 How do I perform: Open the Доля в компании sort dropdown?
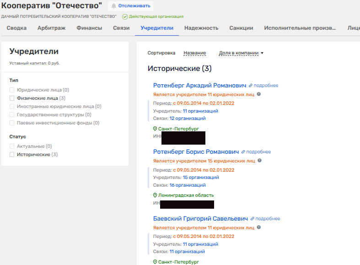click(241, 53)
